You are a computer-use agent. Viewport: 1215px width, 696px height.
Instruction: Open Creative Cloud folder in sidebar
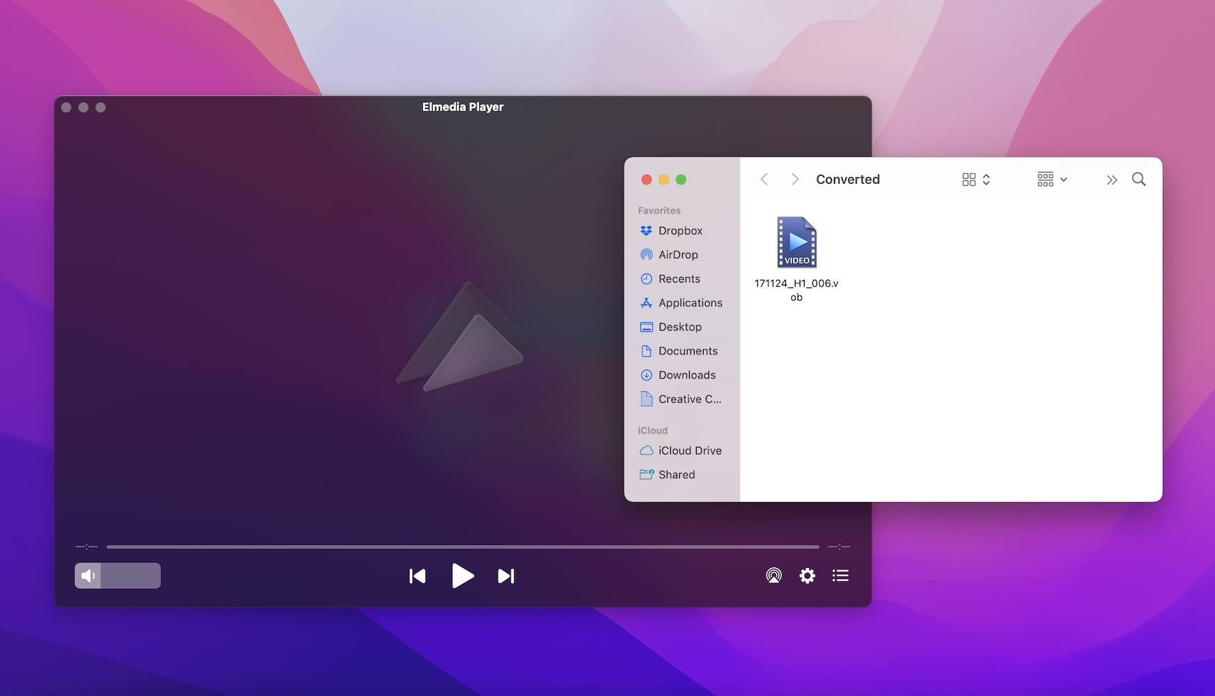[x=681, y=399]
